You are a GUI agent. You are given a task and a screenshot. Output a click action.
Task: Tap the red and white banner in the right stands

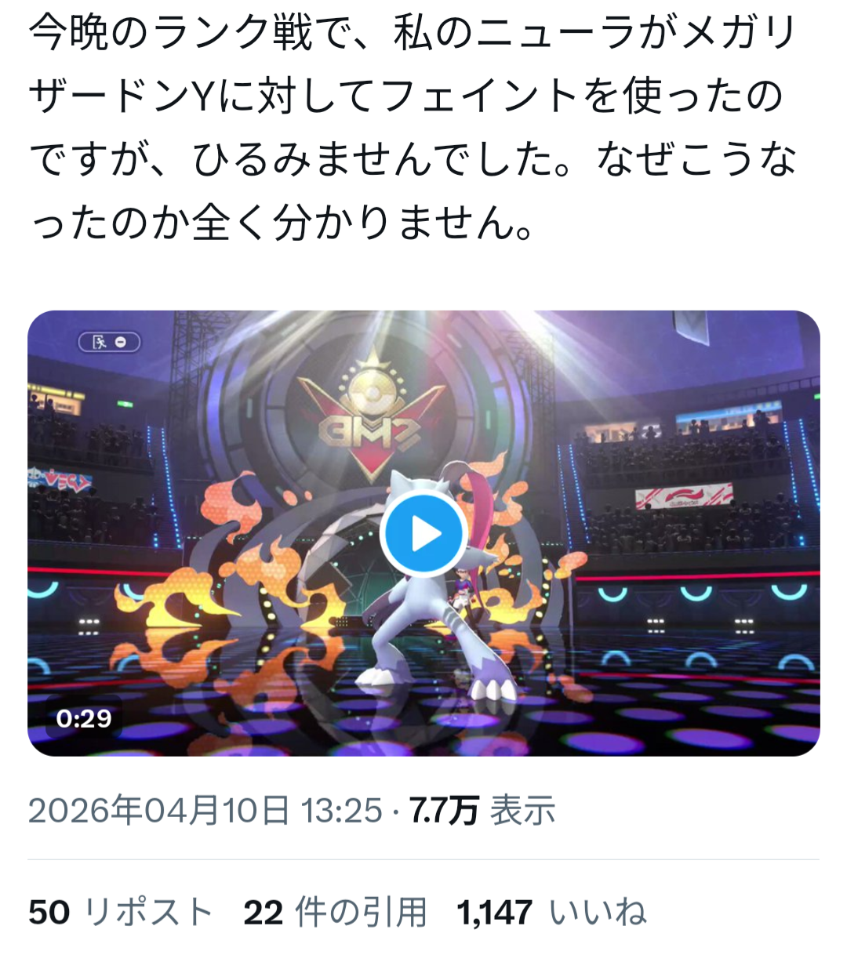pyautogui.click(x=684, y=496)
